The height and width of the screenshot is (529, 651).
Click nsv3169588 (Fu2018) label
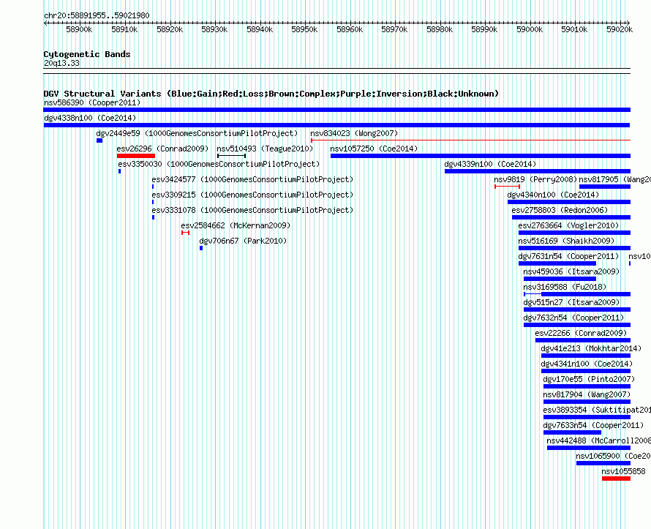565,287
